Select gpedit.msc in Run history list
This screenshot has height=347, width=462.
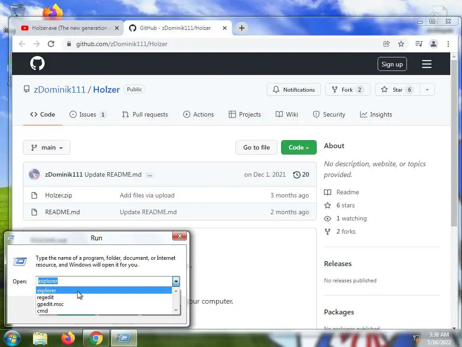pos(104,304)
